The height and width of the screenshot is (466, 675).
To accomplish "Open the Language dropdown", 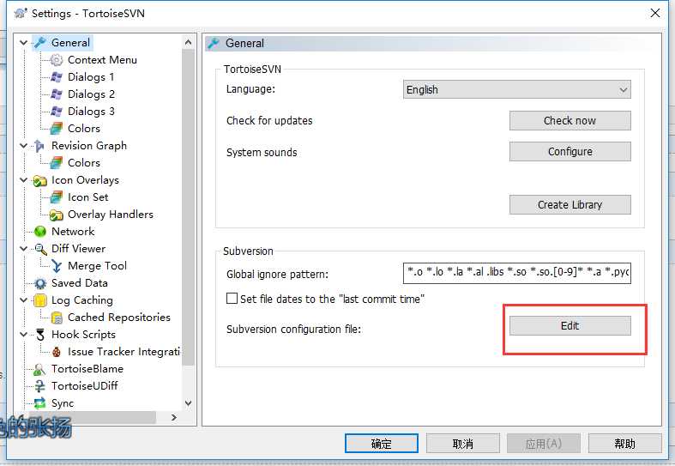I will pyautogui.click(x=516, y=89).
